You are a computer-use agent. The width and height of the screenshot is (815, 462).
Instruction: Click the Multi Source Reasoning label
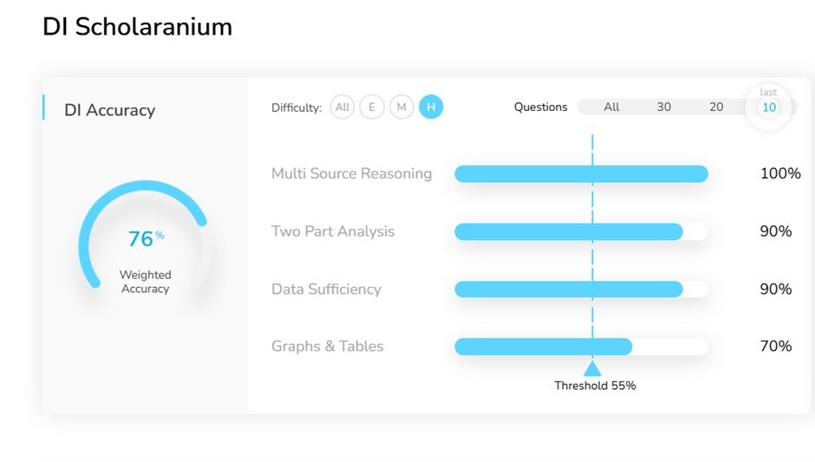[351, 173]
